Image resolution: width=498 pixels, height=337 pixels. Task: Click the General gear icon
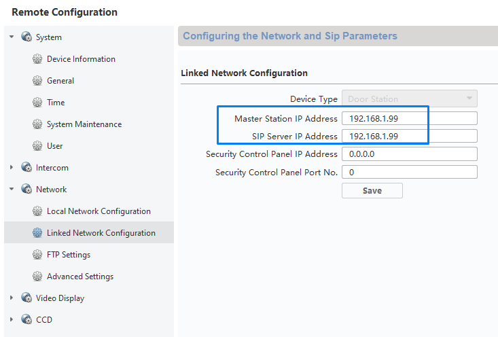coord(37,81)
